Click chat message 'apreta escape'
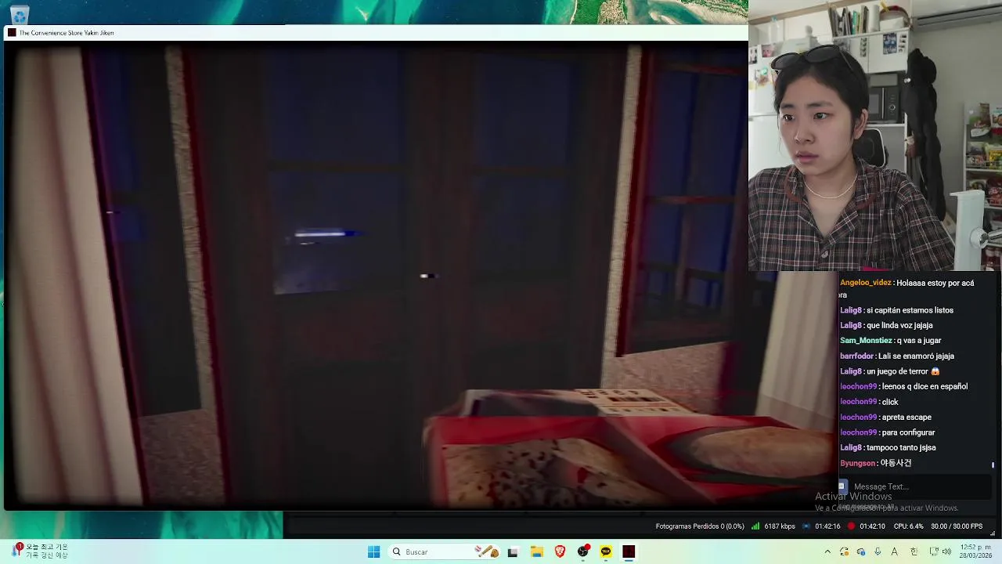The height and width of the screenshot is (564, 1002). [906, 418]
